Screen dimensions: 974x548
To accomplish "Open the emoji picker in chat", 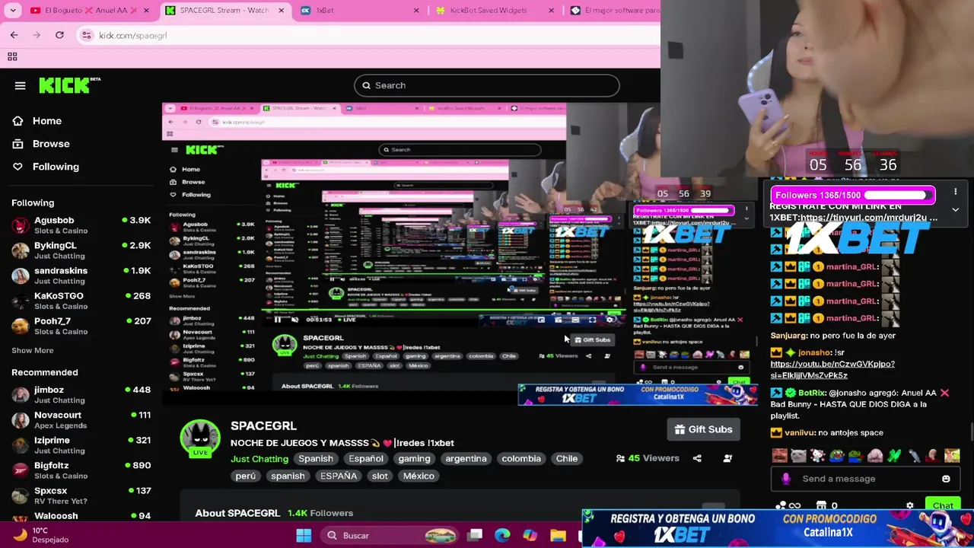I will coord(946,479).
